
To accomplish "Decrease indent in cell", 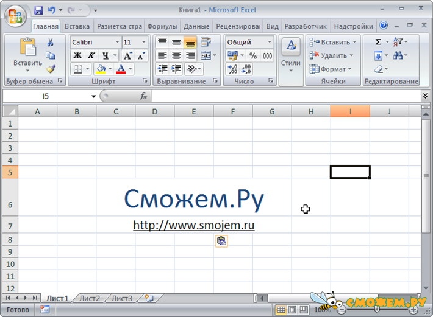I will (x=162, y=69).
